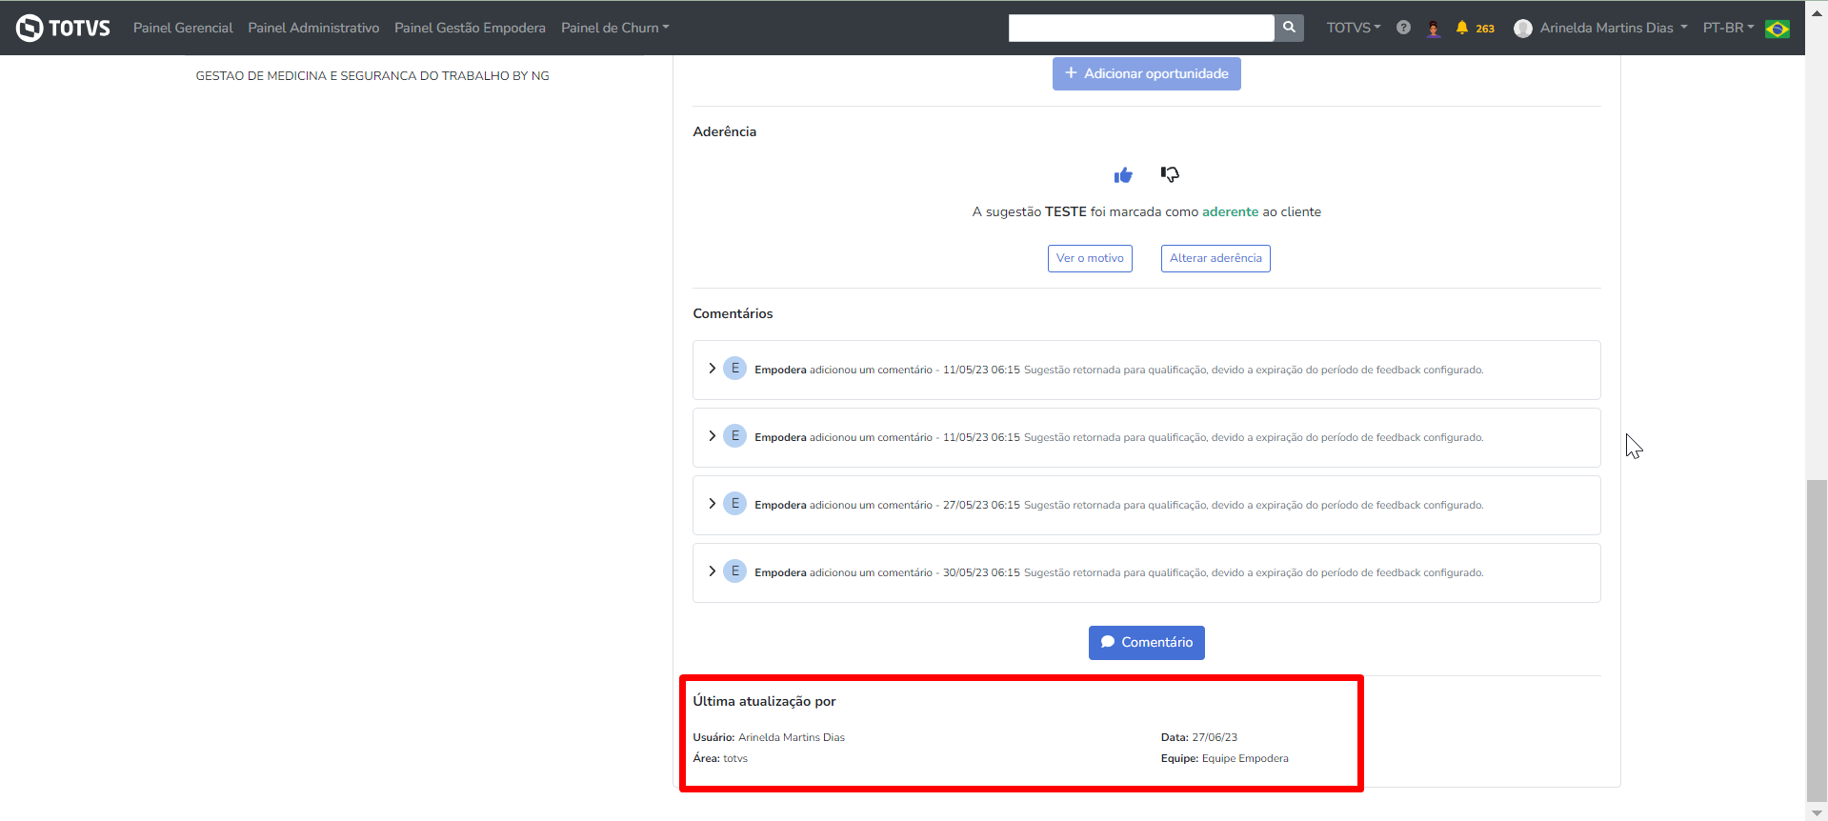Click 'GESTAO DE MEDICINA E SEGURANCA DO TRABALHO BY NG'
Viewport: 1828px width, 821px height.
click(372, 76)
